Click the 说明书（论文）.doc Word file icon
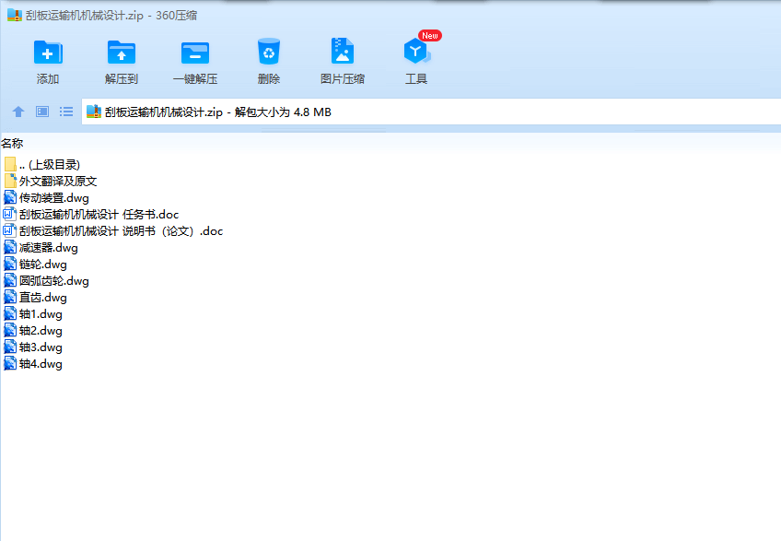Image resolution: width=781 pixels, height=541 pixels. 10,230
